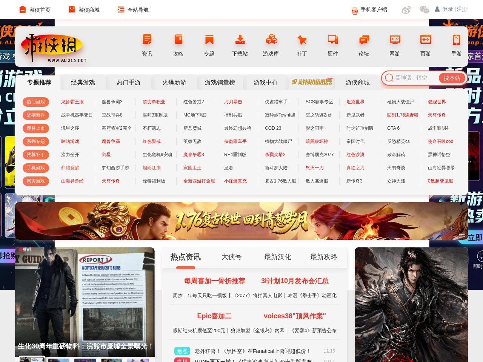Open the 资讯 news icon
Viewport: 483px width, 362px height.
[147, 40]
